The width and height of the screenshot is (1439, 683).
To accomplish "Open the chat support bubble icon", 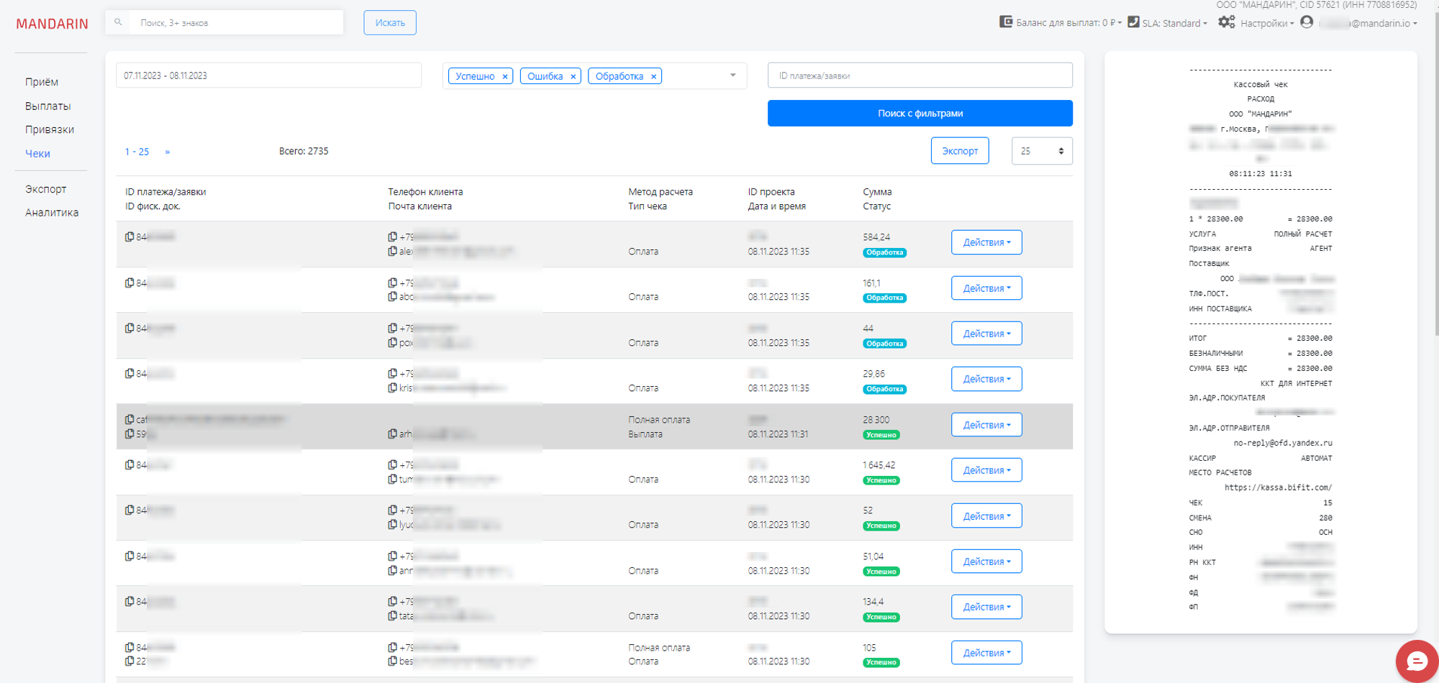I will click(1416, 661).
